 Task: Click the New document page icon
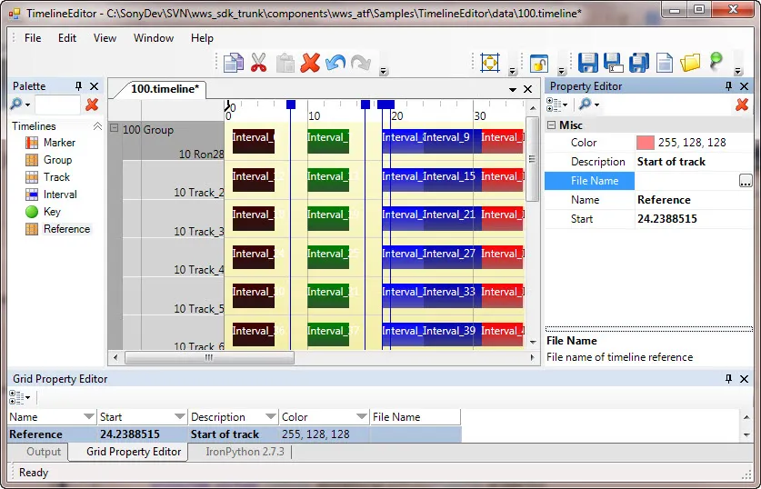(665, 63)
